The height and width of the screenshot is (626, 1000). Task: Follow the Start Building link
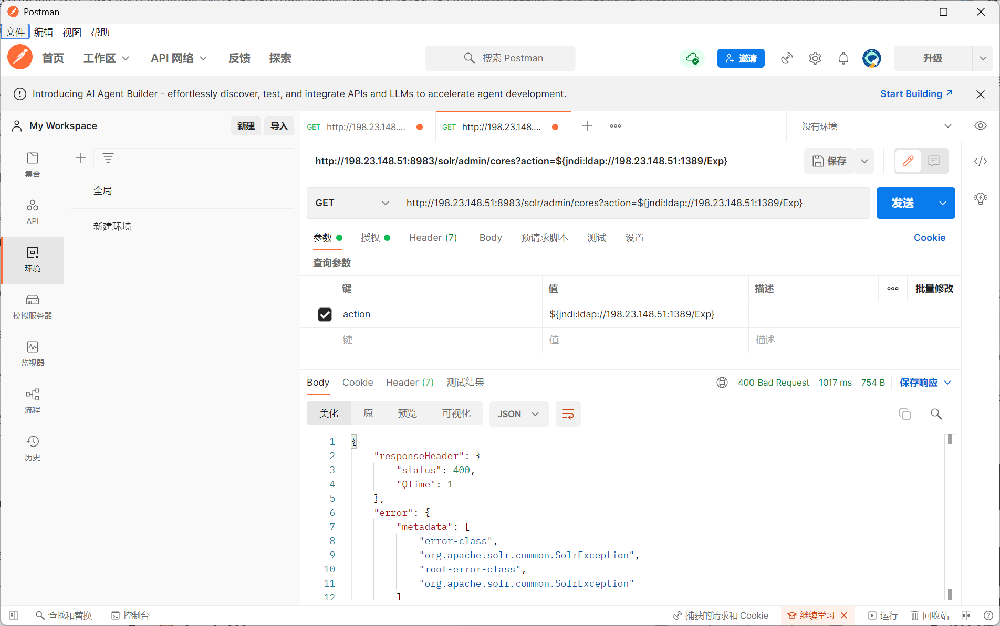916,94
